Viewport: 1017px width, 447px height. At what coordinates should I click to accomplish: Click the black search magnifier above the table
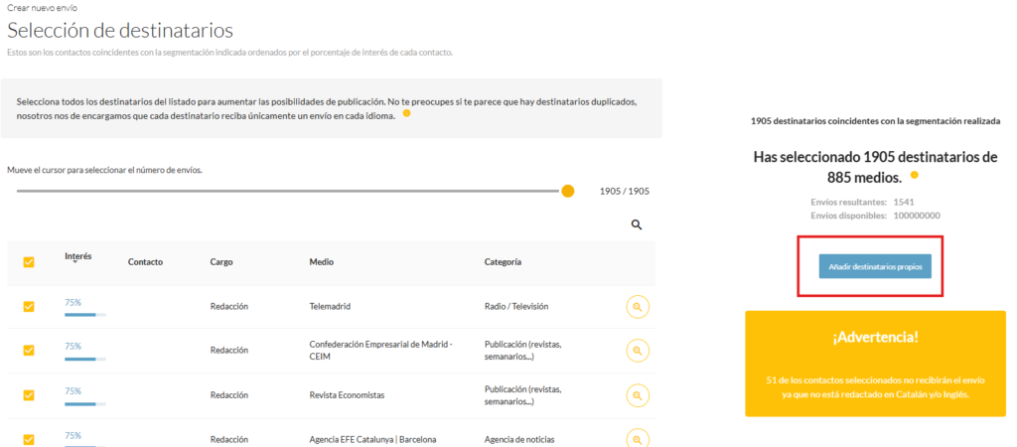[x=637, y=225]
